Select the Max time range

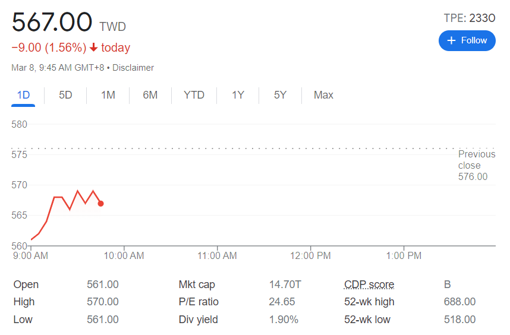coord(323,95)
